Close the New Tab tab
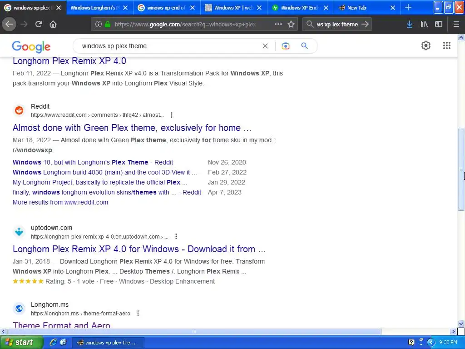 click(393, 8)
